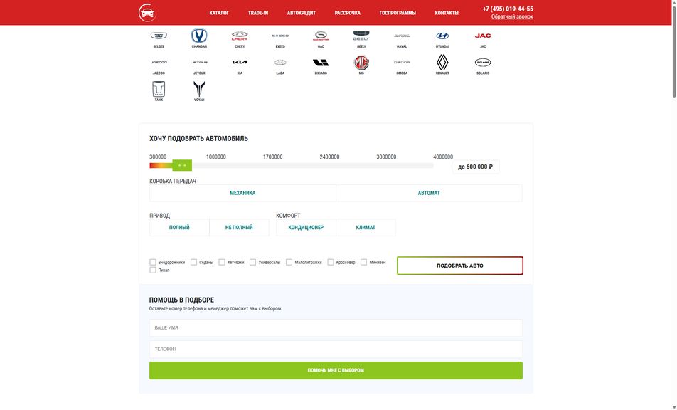This screenshot has height=410, width=677.
Task: Select the Omoda brand logo
Action: coord(402,63)
